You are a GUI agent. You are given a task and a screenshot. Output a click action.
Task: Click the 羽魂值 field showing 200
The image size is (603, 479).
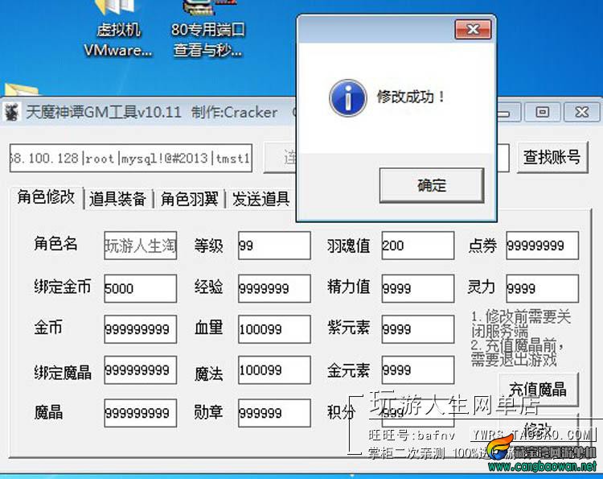click(418, 246)
